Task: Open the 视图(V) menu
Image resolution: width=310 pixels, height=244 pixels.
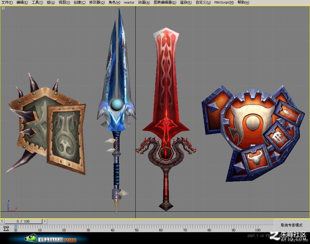Action: coord(64,2)
